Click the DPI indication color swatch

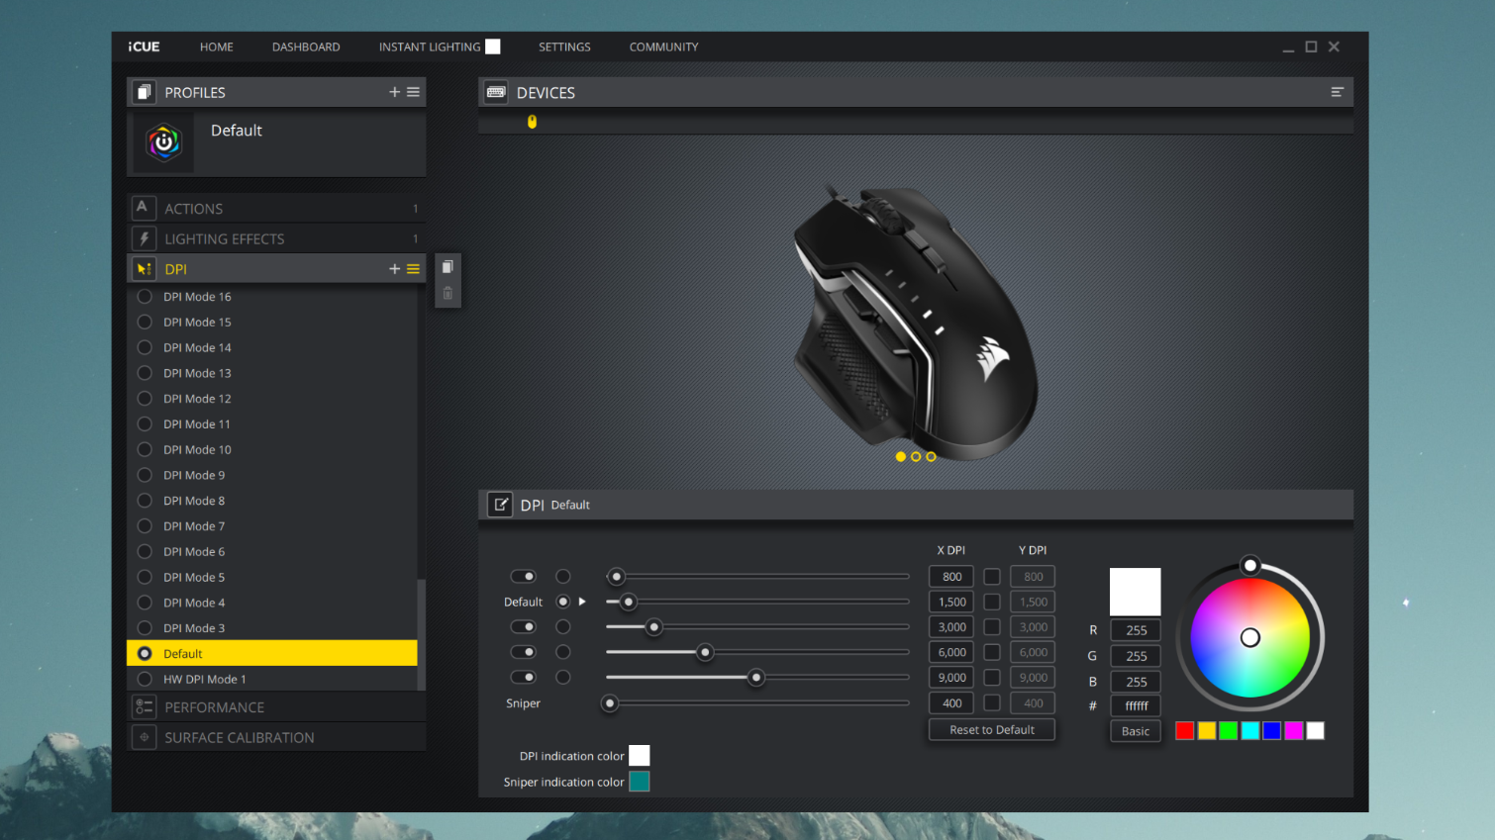point(640,756)
